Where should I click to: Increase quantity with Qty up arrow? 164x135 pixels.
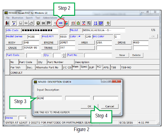[x=64, y=54]
